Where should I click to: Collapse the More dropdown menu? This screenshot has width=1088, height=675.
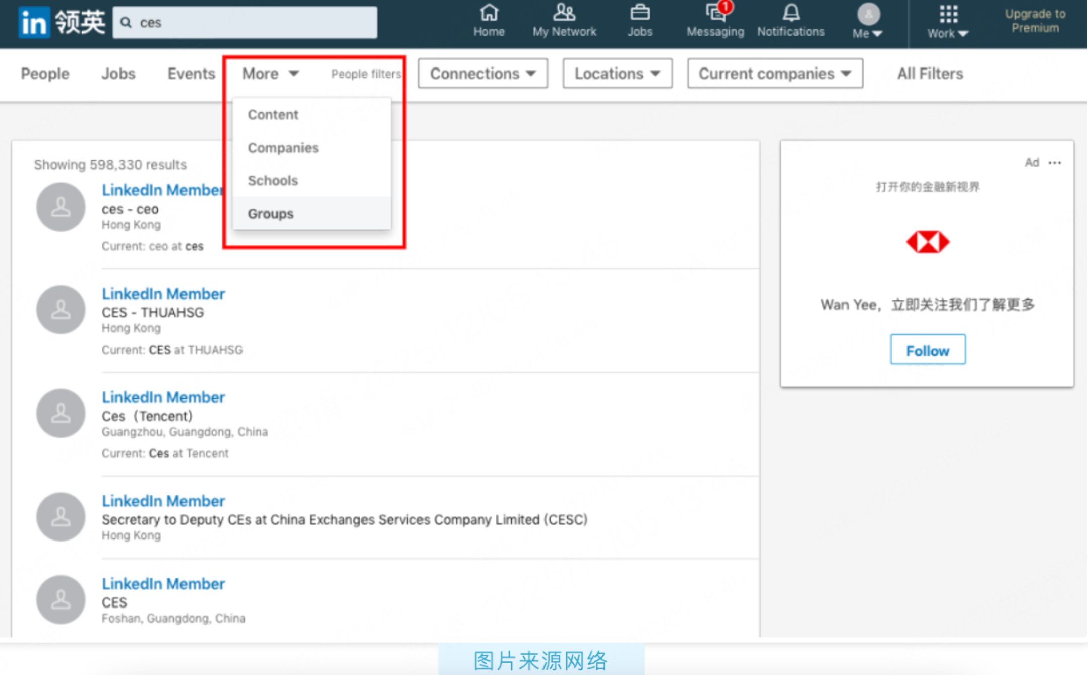[270, 74]
